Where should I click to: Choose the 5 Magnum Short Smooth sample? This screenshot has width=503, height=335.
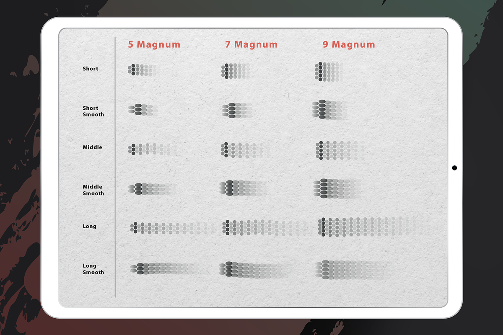point(143,110)
